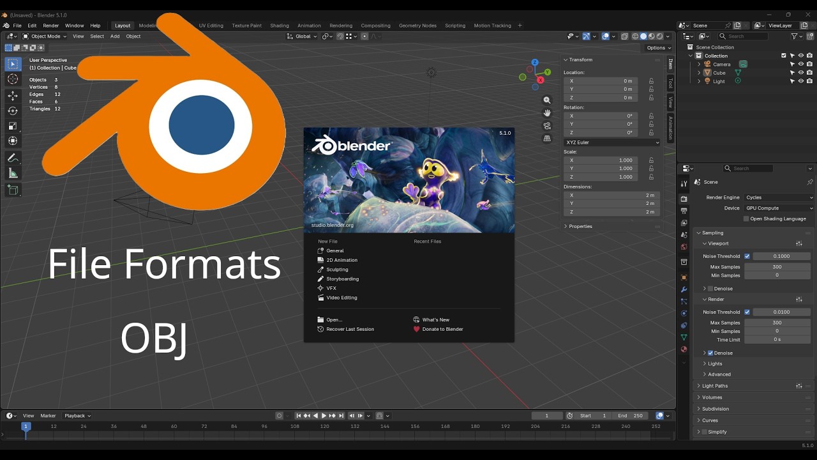The image size is (817, 460).
Task: Switch to the Geometry Nodes workspace tab
Action: [x=417, y=26]
